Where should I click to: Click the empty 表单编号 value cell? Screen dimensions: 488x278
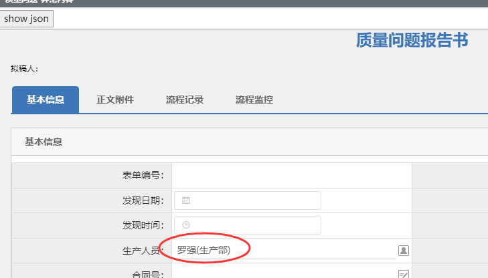click(291, 176)
